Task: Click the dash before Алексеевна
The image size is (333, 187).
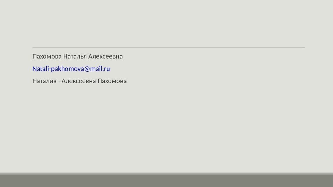Action: 60,81
